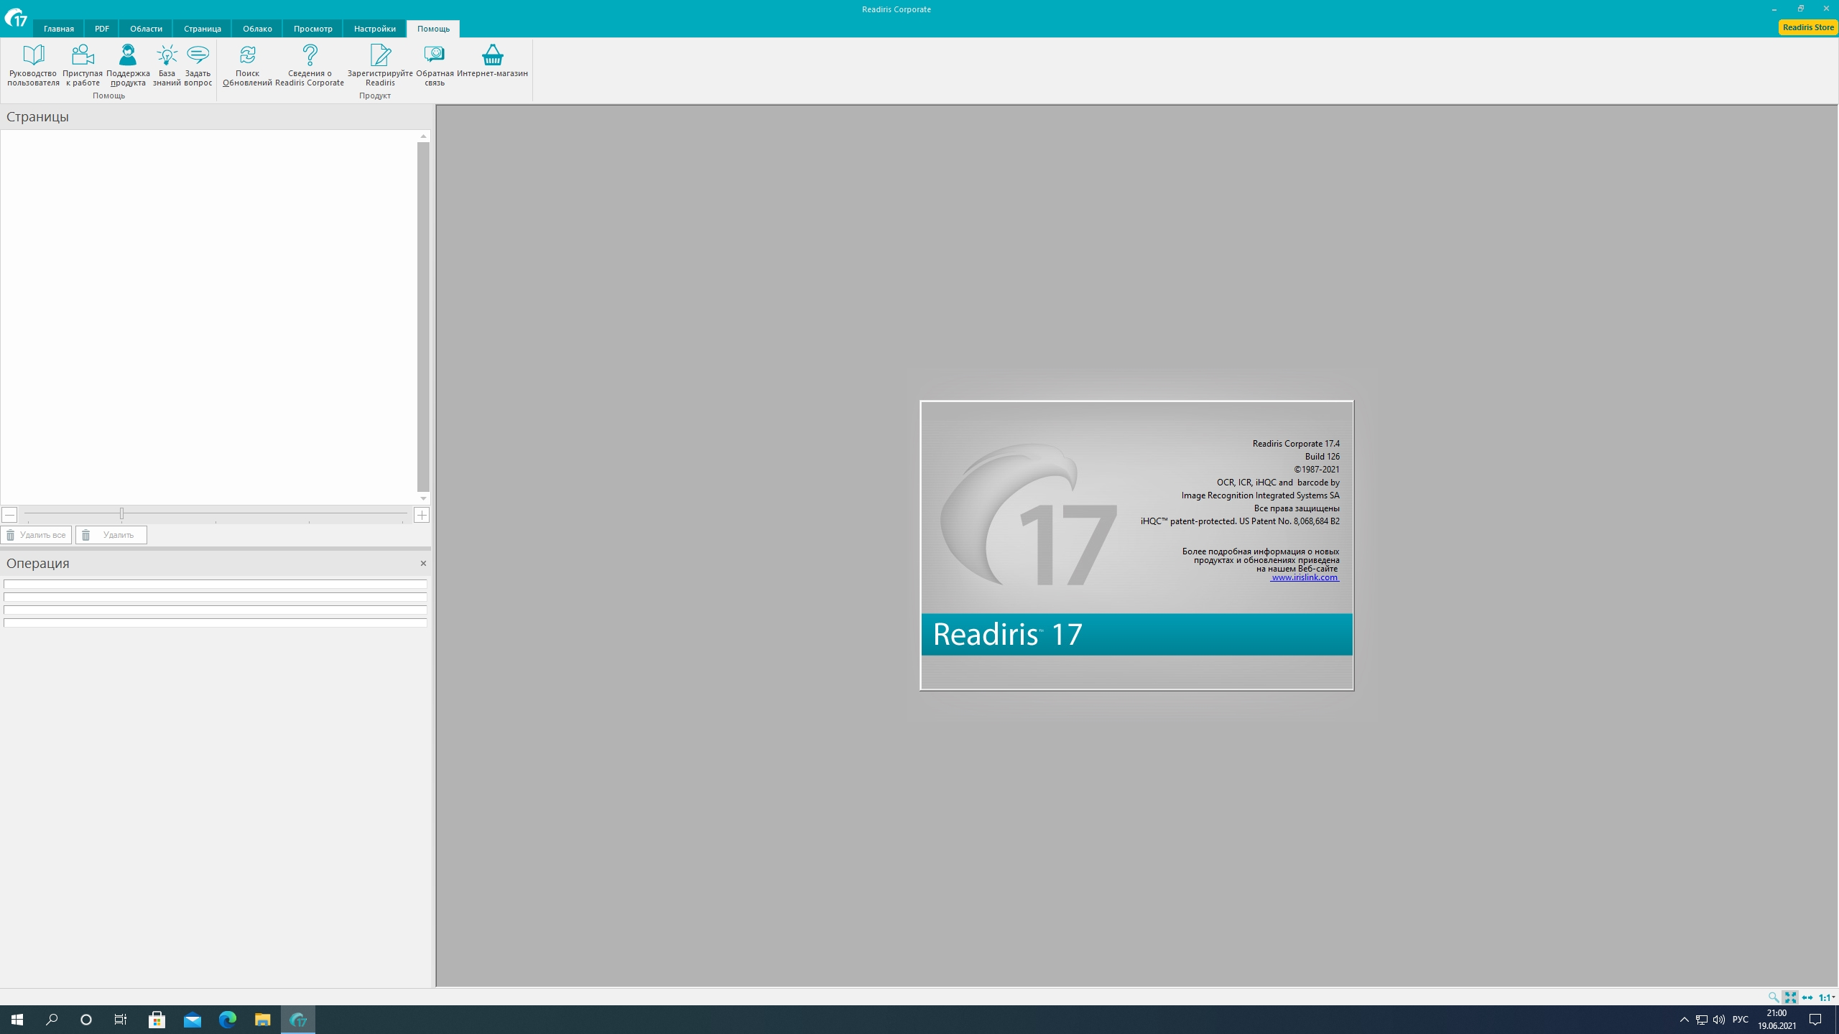Run Поиск Обновлений update check

tap(247, 55)
